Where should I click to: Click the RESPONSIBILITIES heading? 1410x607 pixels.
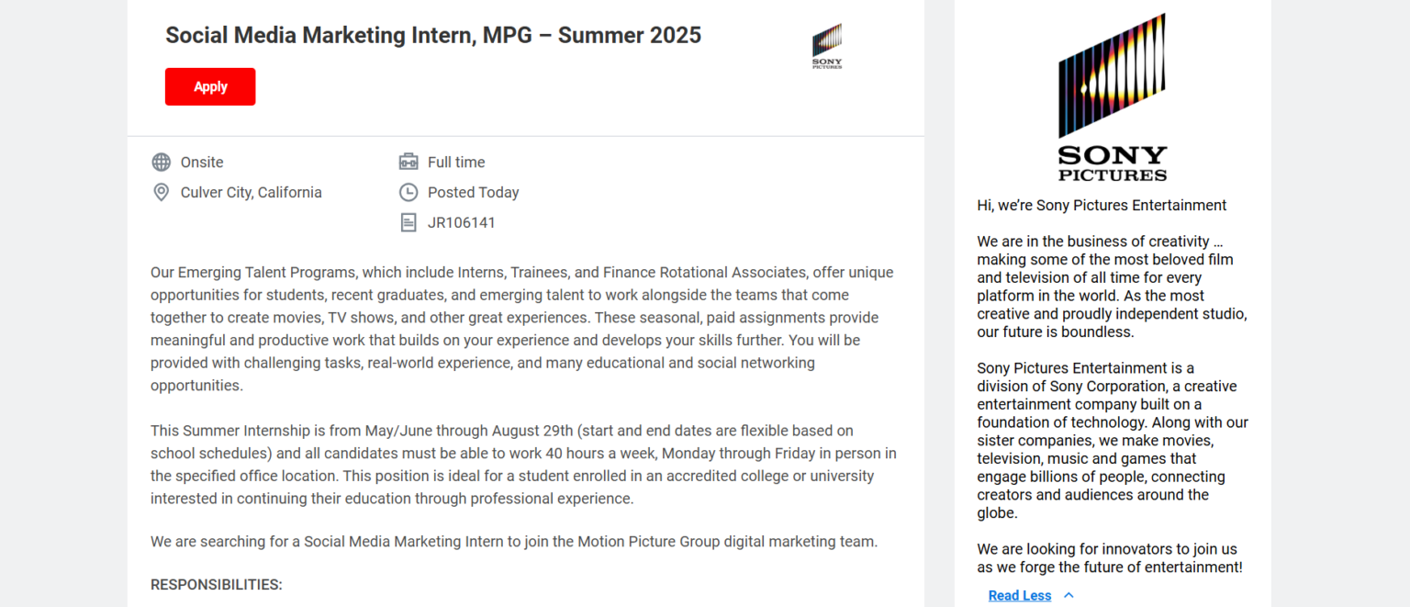(x=216, y=584)
